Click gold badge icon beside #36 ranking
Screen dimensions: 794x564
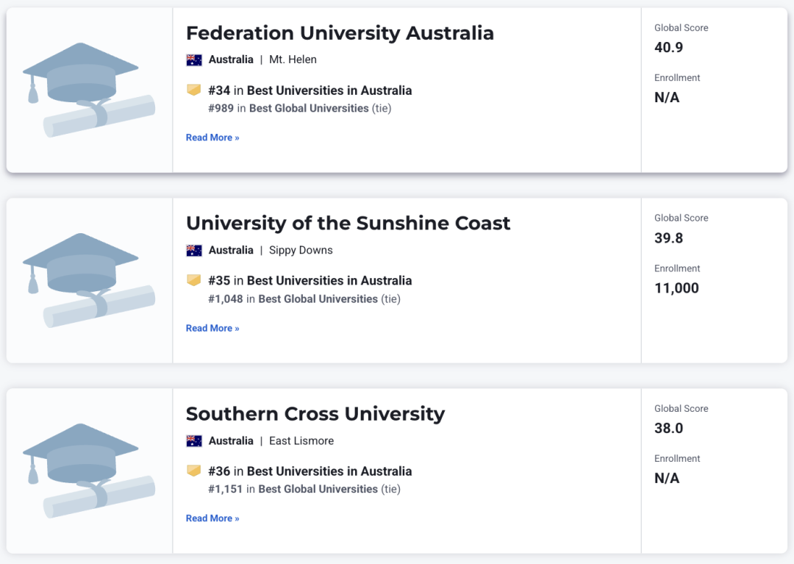(194, 471)
